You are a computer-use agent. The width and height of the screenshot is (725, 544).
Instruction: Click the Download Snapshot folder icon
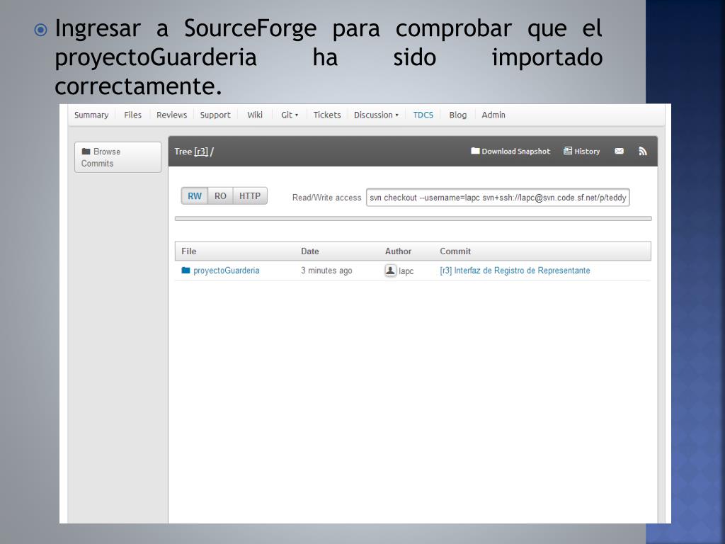pos(475,151)
